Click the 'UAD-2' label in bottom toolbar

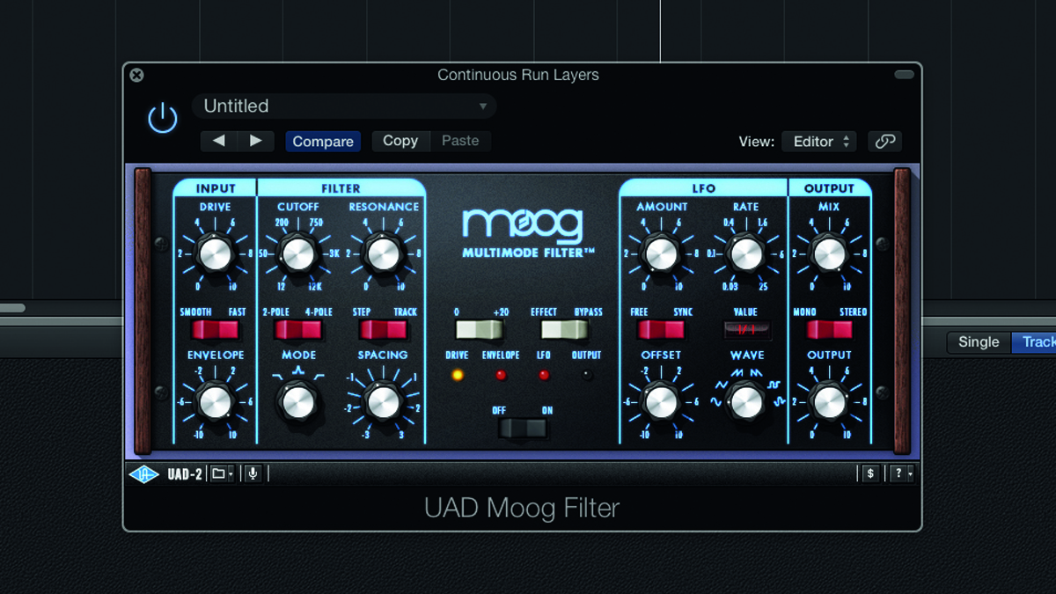185,474
